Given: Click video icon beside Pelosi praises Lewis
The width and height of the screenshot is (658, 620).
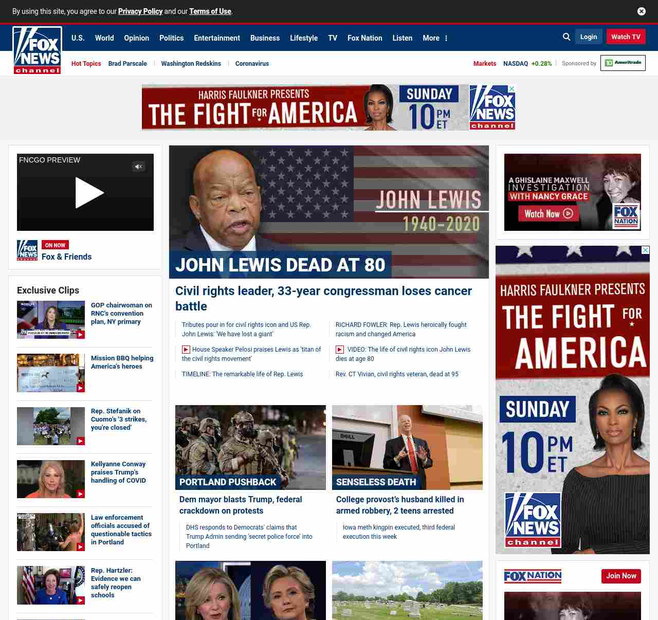Looking at the screenshot, I should point(186,350).
